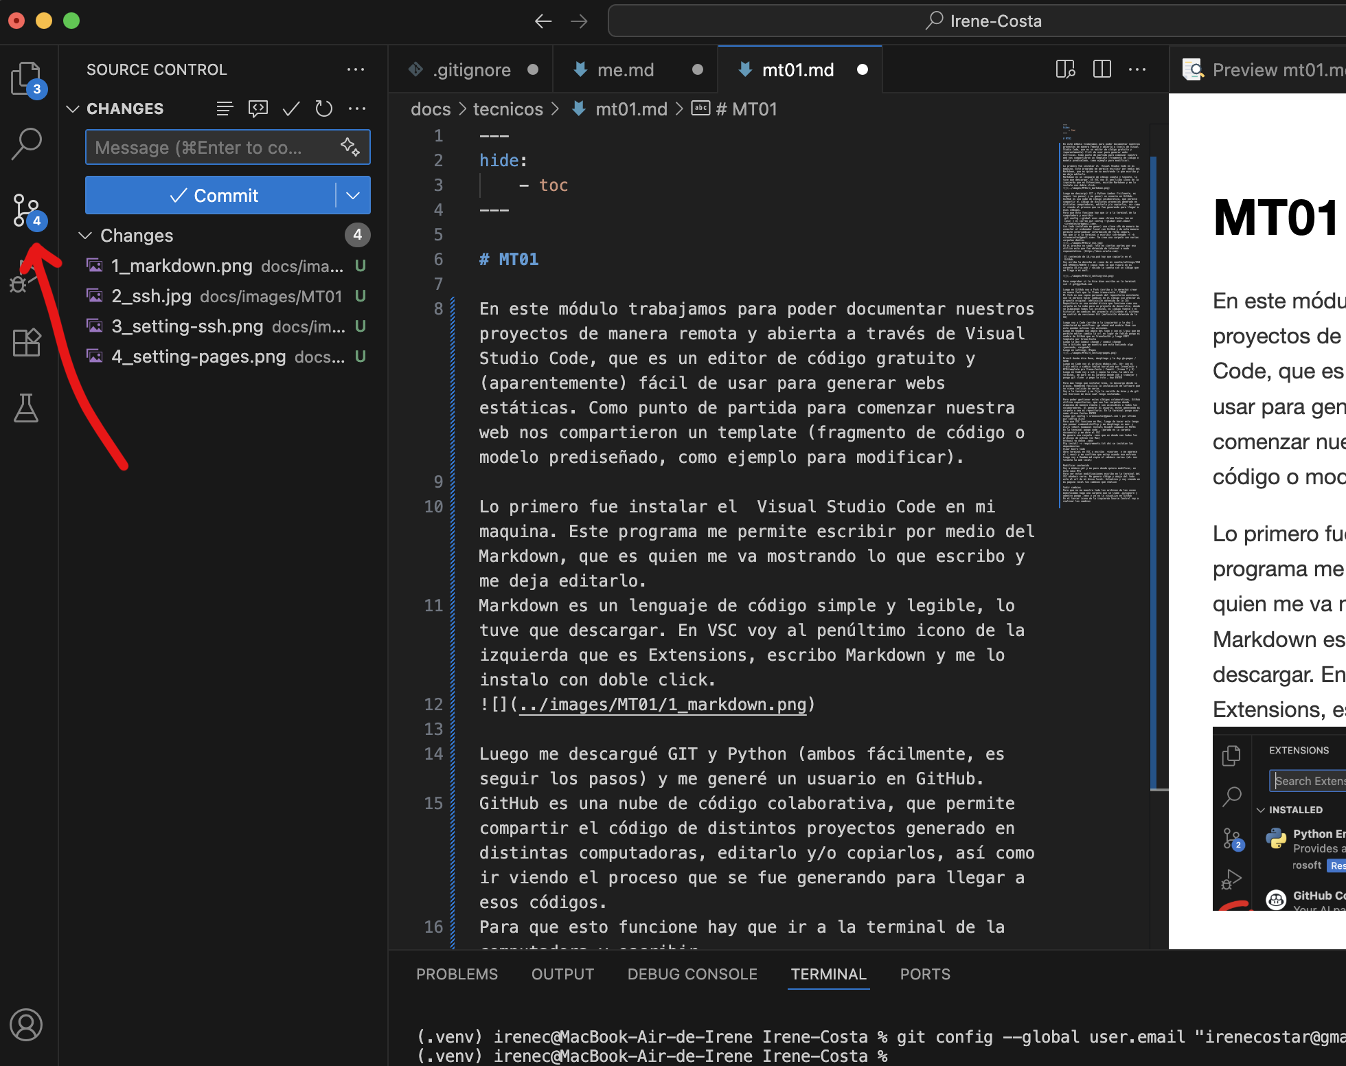Viewport: 1346px width, 1066px height.
Task: Open the editor more actions ellipsis
Action: pos(1137,69)
